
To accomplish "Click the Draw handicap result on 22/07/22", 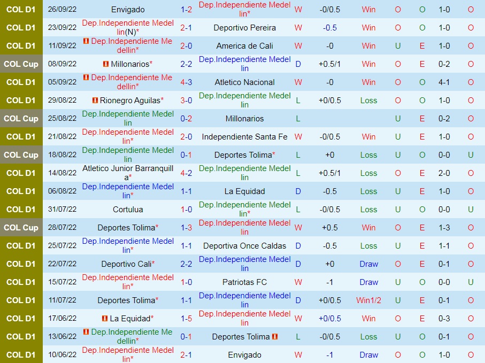I will (x=369, y=264).
